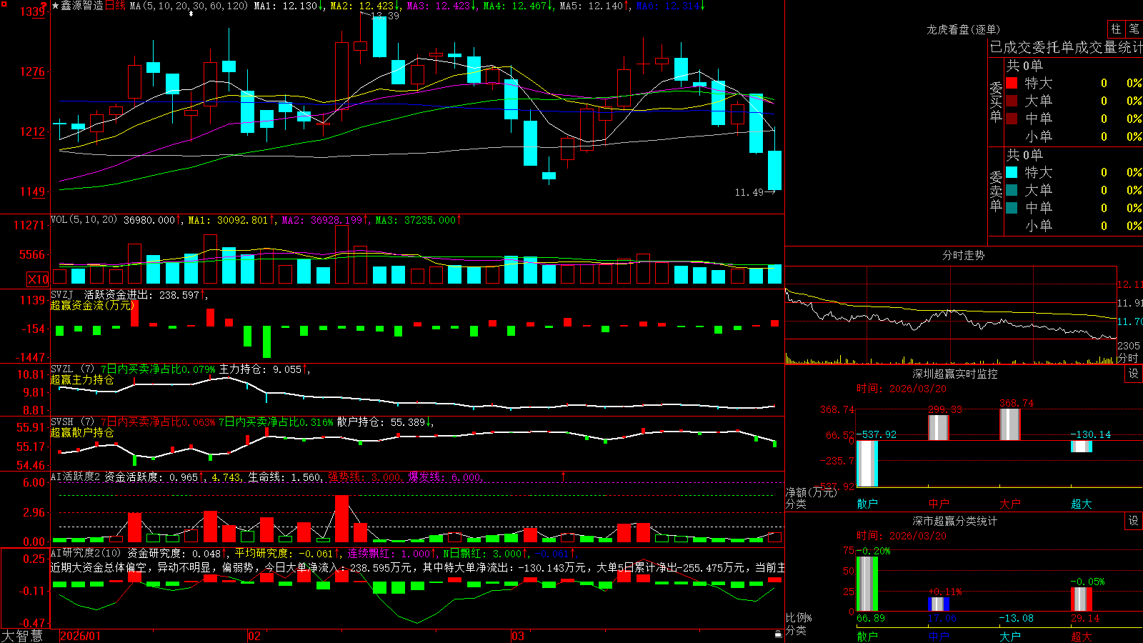Click the 小单 row under 委卖单
1143x643 pixels.
(1074, 226)
